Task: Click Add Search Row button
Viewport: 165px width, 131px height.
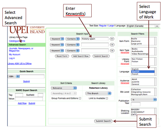Action: [81, 56]
